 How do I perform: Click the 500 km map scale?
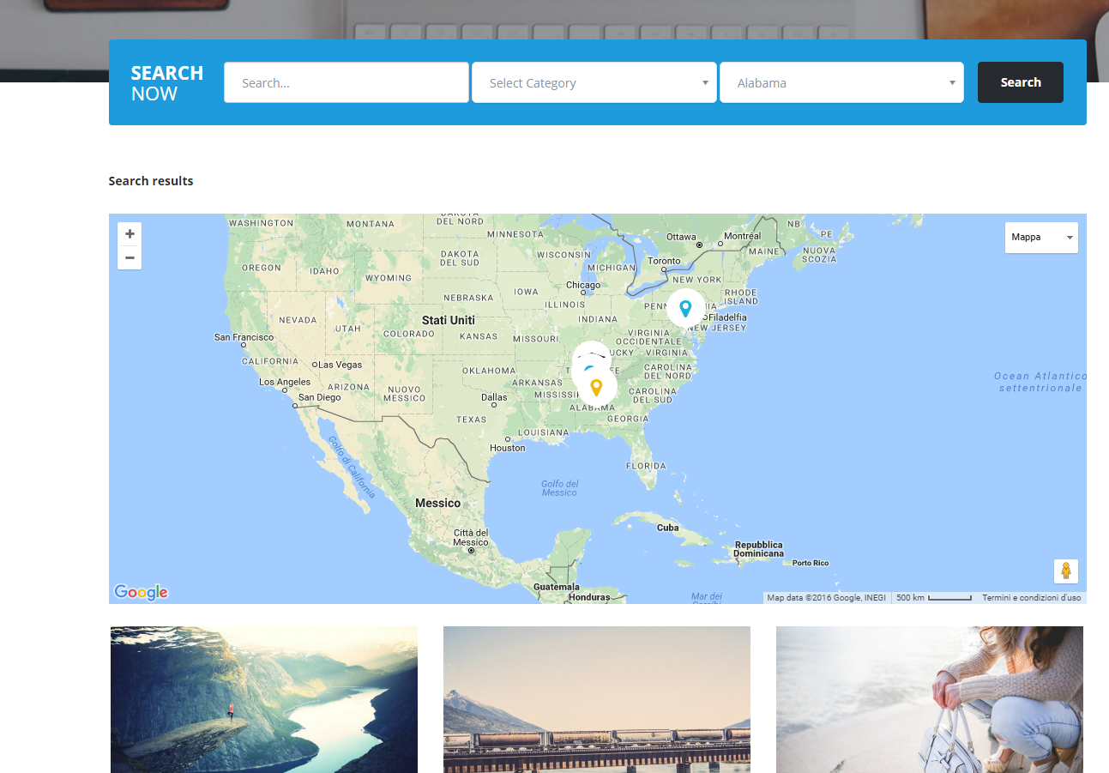click(933, 598)
